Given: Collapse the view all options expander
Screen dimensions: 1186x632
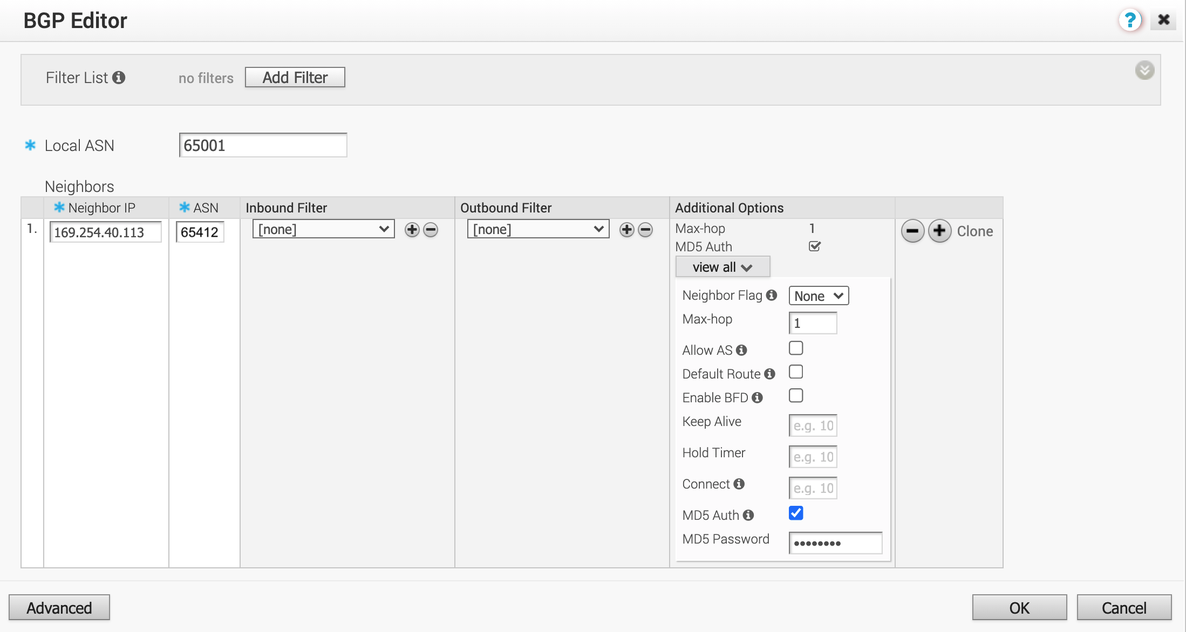Looking at the screenshot, I should pyautogui.click(x=722, y=267).
